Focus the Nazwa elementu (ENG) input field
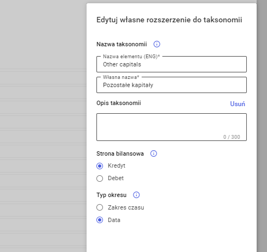267x252 pixels. pos(172,64)
